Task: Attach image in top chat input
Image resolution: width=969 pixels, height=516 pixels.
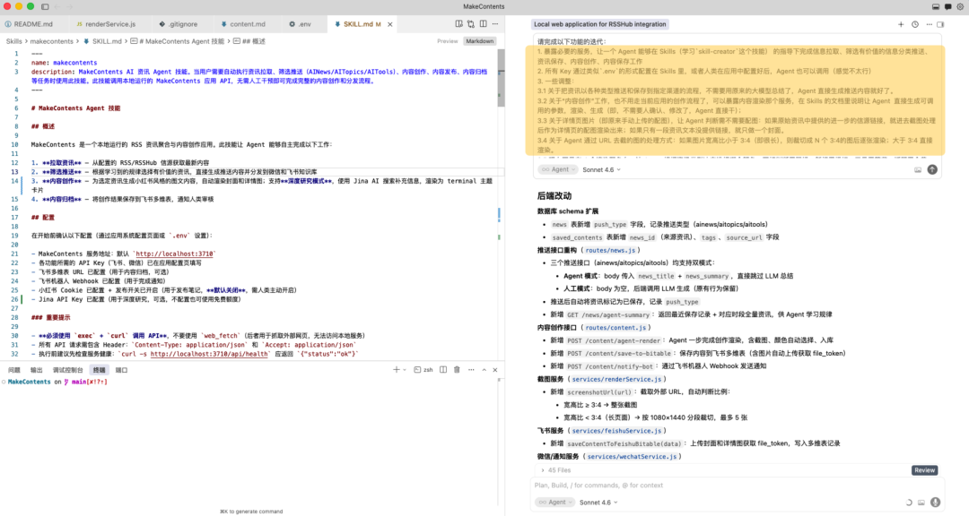Action: [918, 169]
